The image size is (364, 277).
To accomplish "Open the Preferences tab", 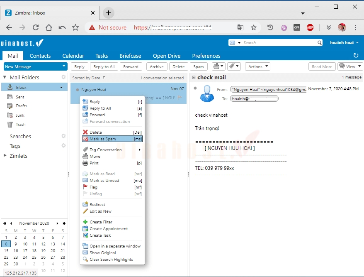I will [206, 56].
